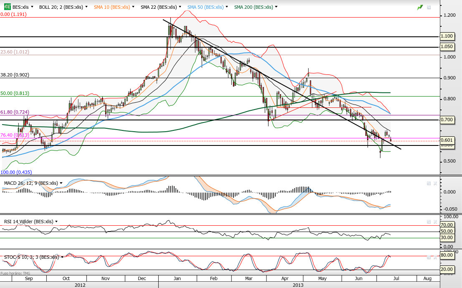462x288 pixels.
Task: Click the Fibonacci label 23.60 (1.012)
Action: coord(15,52)
